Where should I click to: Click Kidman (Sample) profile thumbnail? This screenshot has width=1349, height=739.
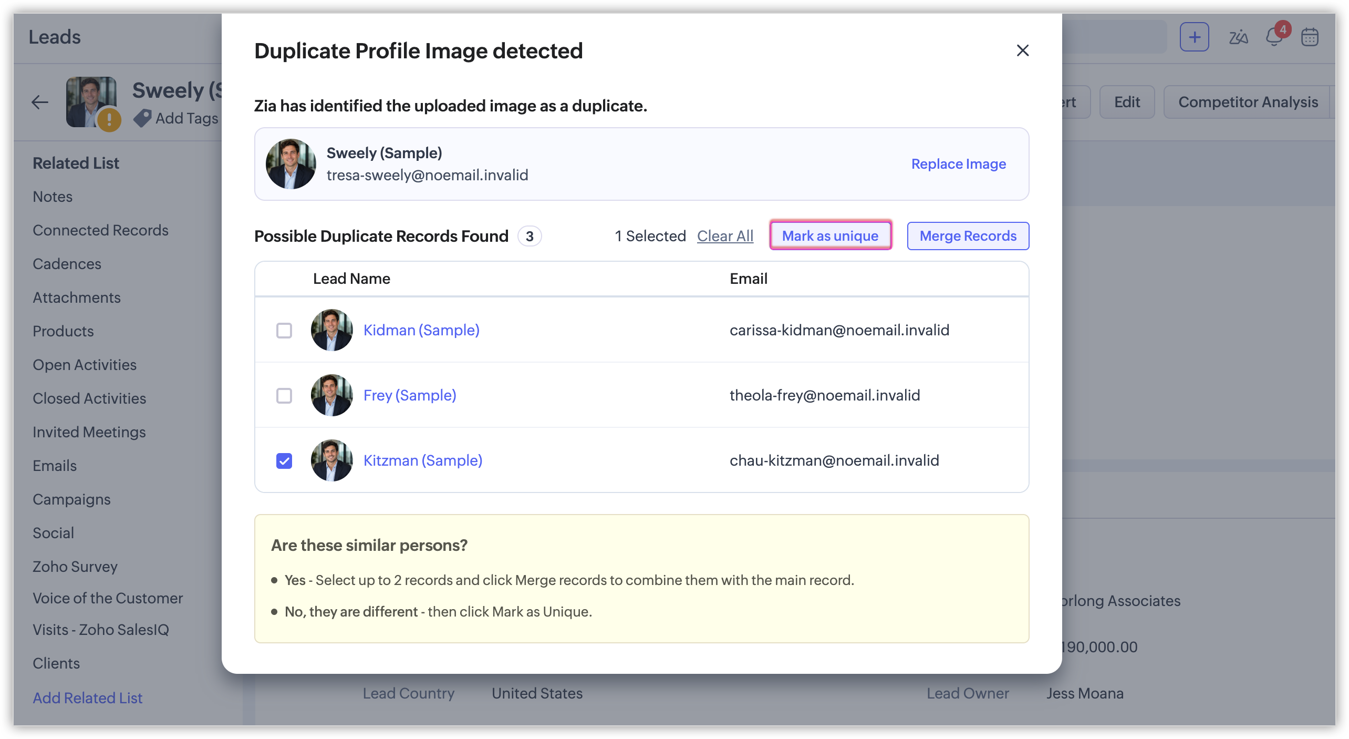[332, 330]
